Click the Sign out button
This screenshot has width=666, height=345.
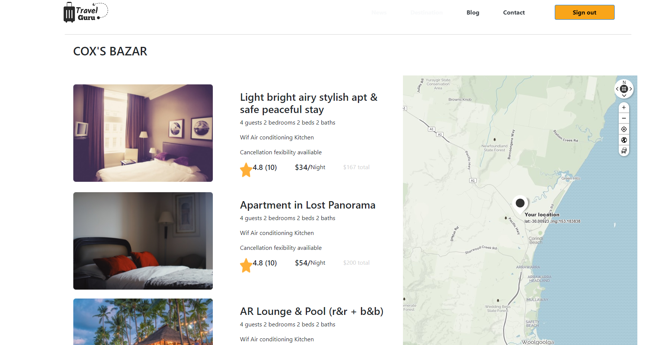(585, 12)
